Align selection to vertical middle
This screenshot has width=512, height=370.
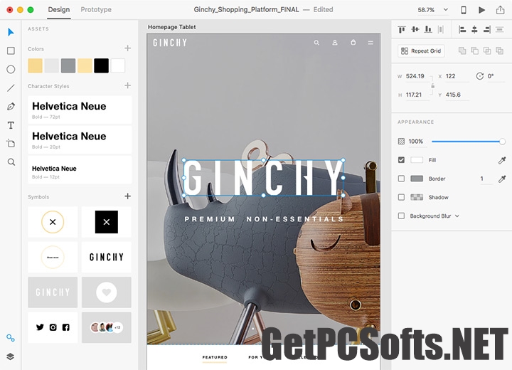pos(415,30)
